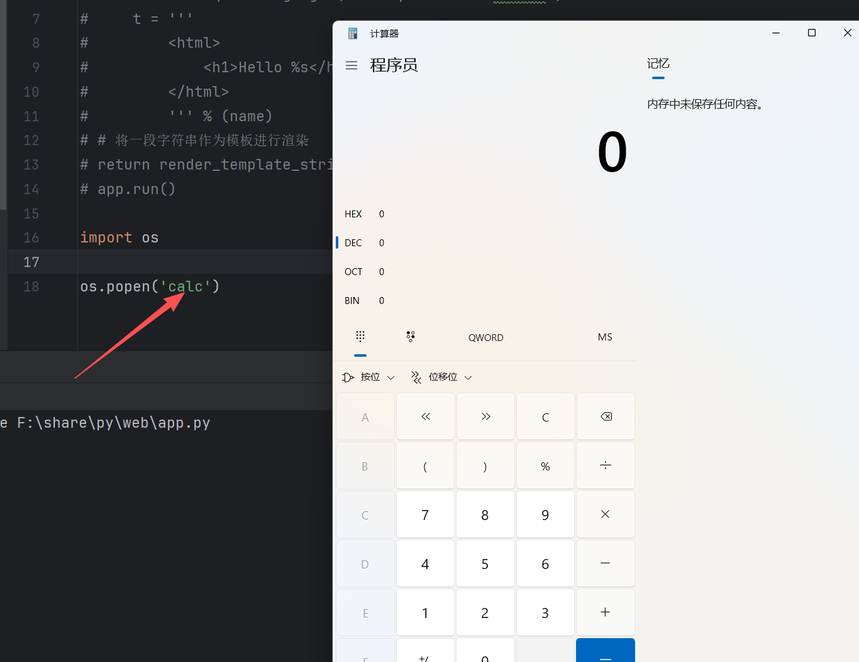The height and width of the screenshot is (662, 859).
Task: Switch to bit toggling keypad
Action: click(411, 337)
